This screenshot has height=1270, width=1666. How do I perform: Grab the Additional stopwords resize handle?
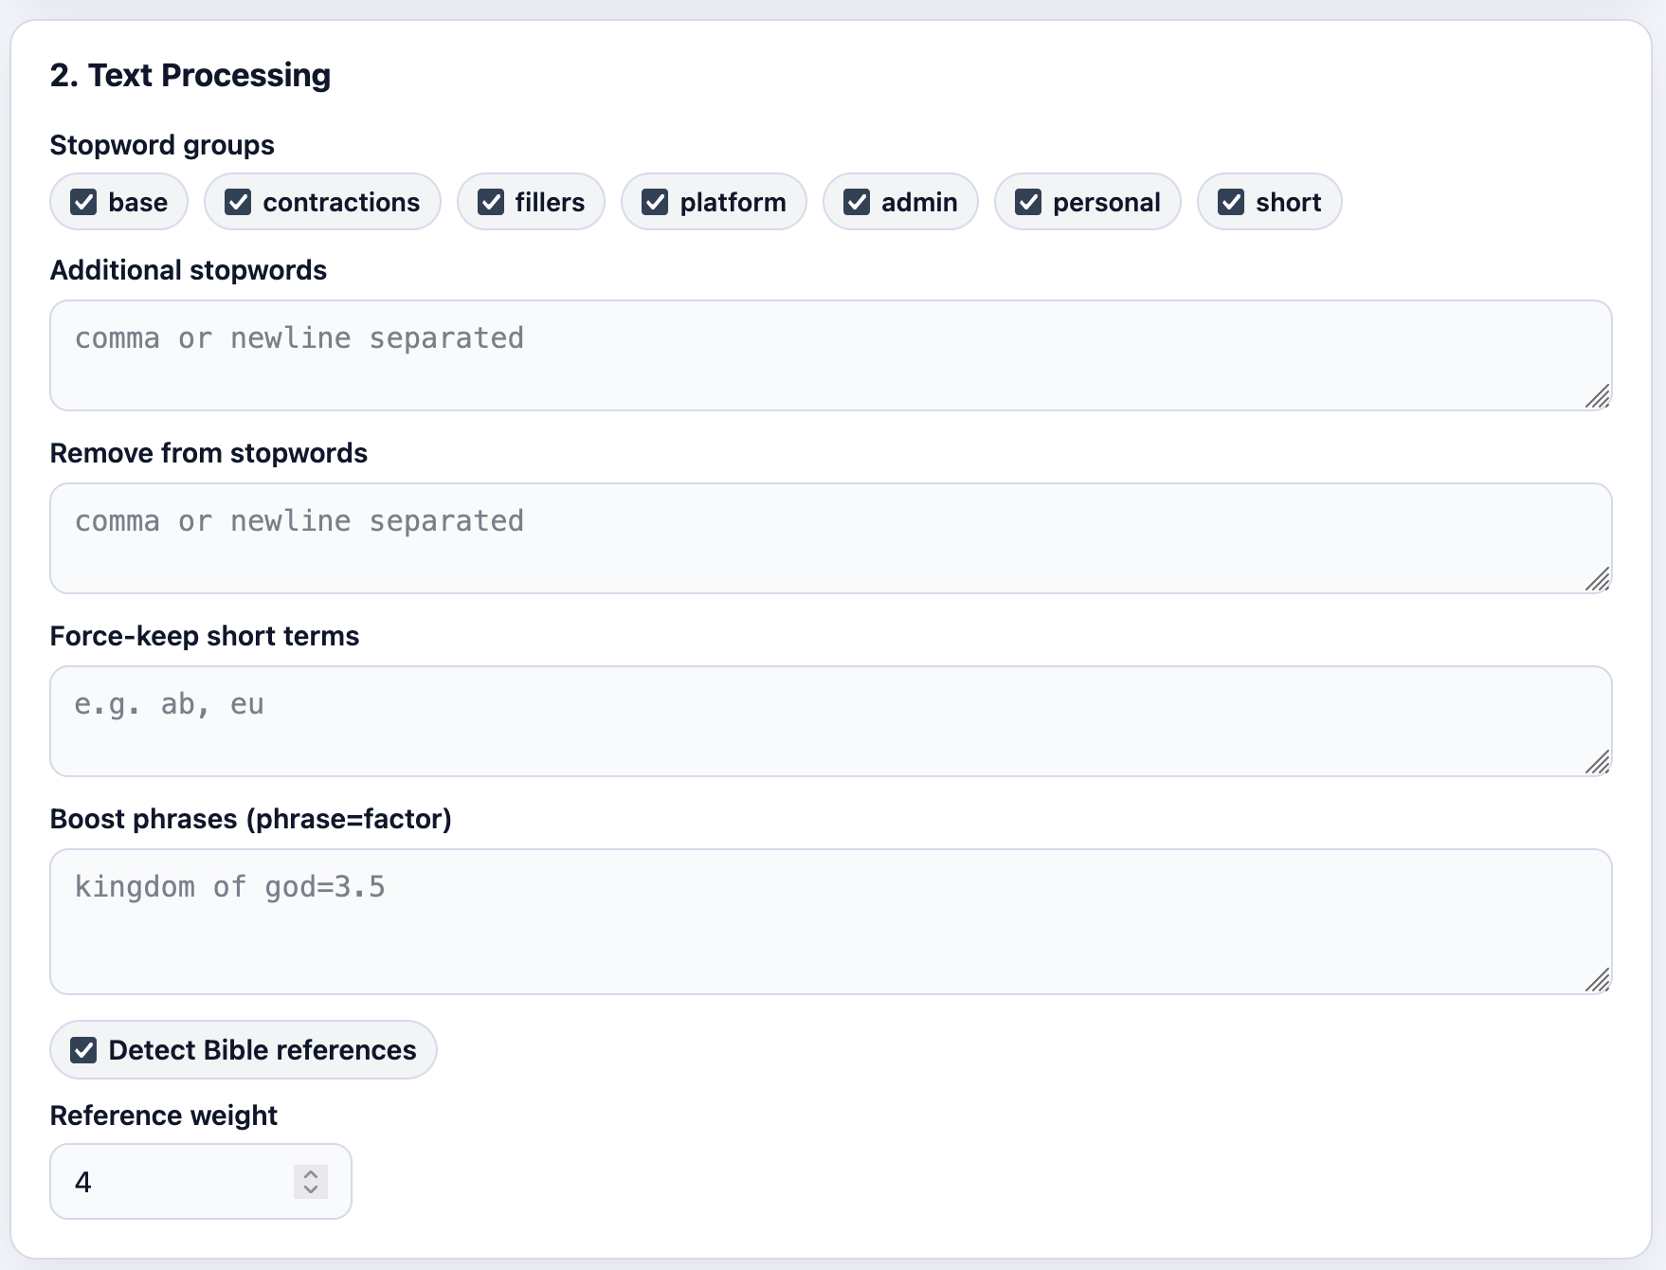pyautogui.click(x=1598, y=396)
